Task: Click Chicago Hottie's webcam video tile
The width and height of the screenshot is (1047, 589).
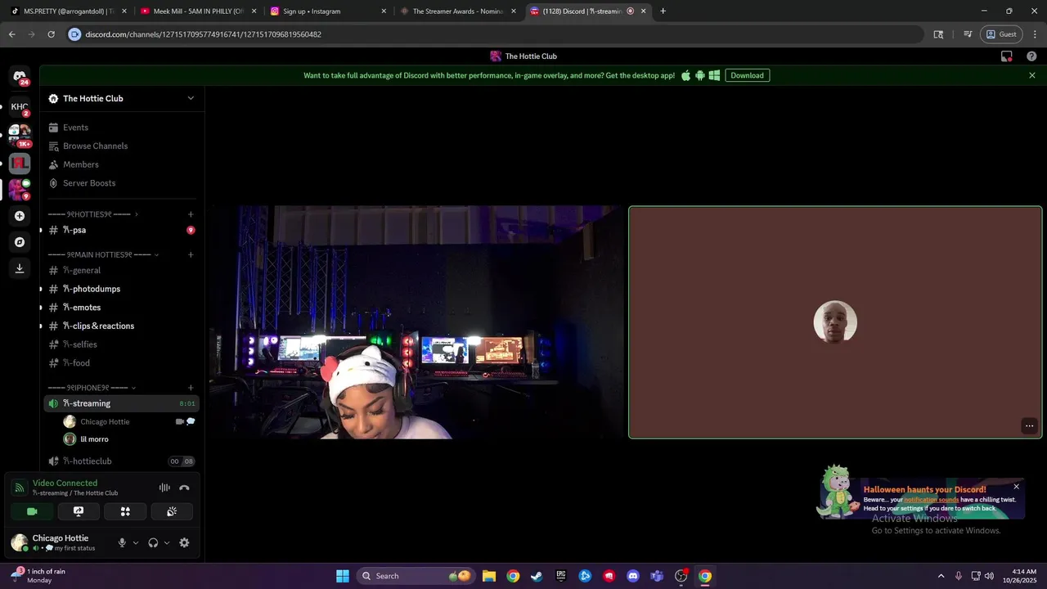Action: click(x=416, y=322)
